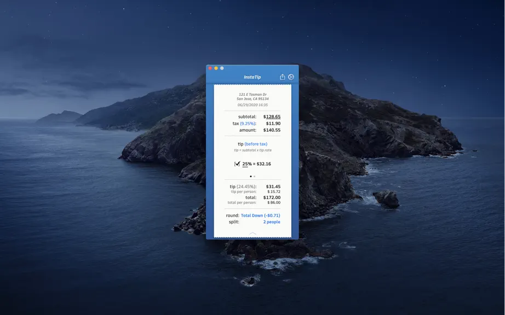Toggle the 25% tip checkbox
Image resolution: width=505 pixels, height=315 pixels.
[x=237, y=164]
